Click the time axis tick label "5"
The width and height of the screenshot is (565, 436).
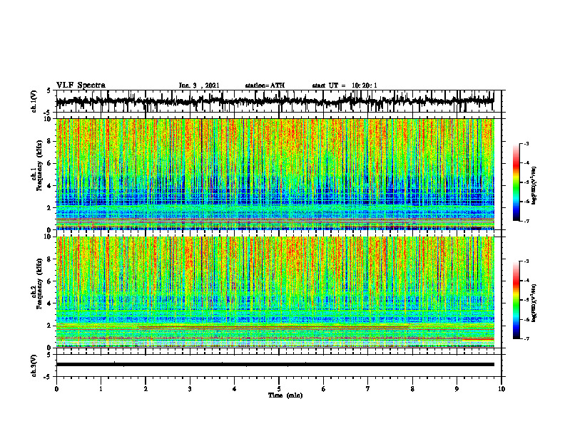[x=279, y=389]
